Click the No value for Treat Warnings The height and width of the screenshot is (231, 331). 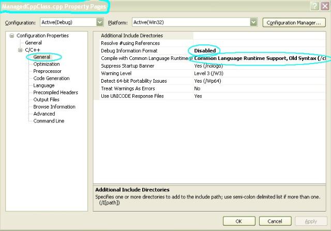point(197,88)
